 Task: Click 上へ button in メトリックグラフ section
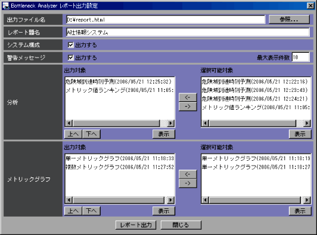(x=73, y=211)
